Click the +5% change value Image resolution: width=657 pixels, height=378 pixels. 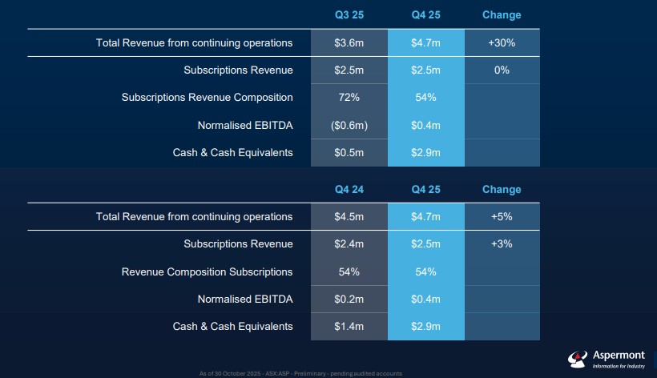click(x=502, y=217)
